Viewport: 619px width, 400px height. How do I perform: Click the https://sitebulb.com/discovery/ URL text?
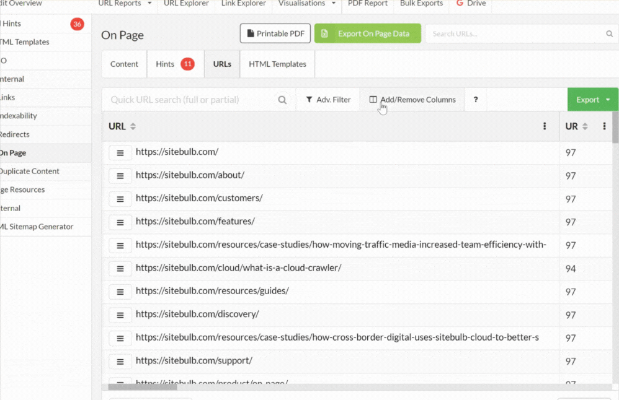pos(197,314)
